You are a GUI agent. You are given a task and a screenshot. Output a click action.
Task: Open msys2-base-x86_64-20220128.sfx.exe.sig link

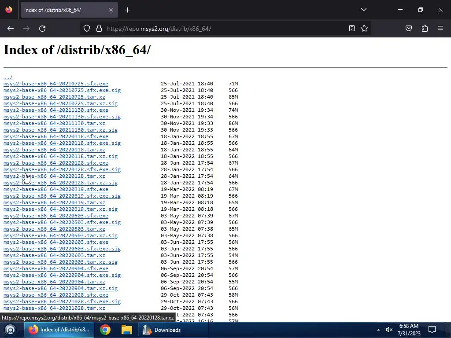click(x=62, y=169)
